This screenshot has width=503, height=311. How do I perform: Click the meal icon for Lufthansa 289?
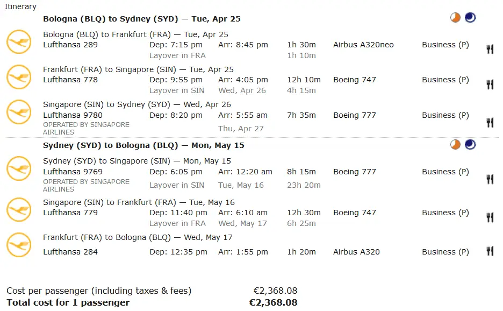[490, 49]
